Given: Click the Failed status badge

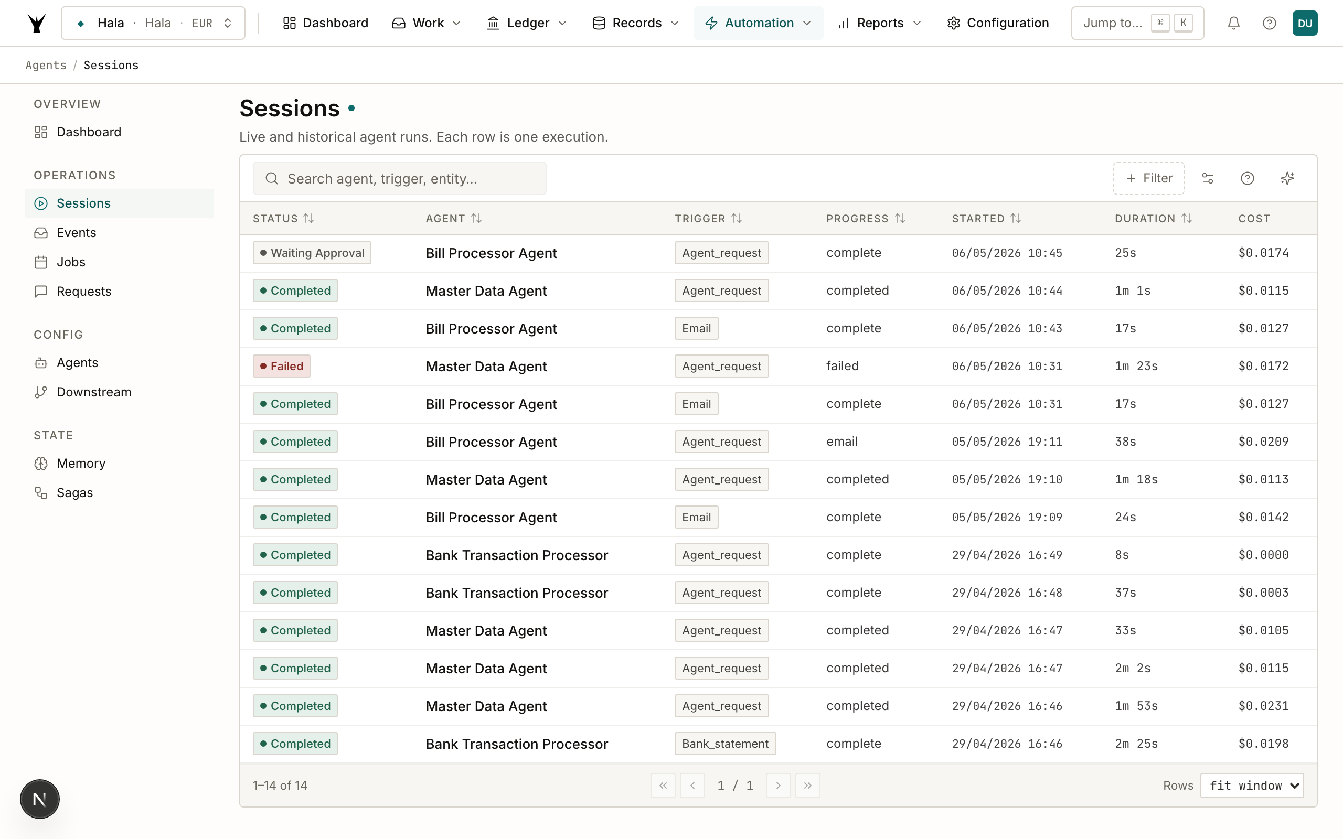Looking at the screenshot, I should click(281, 366).
